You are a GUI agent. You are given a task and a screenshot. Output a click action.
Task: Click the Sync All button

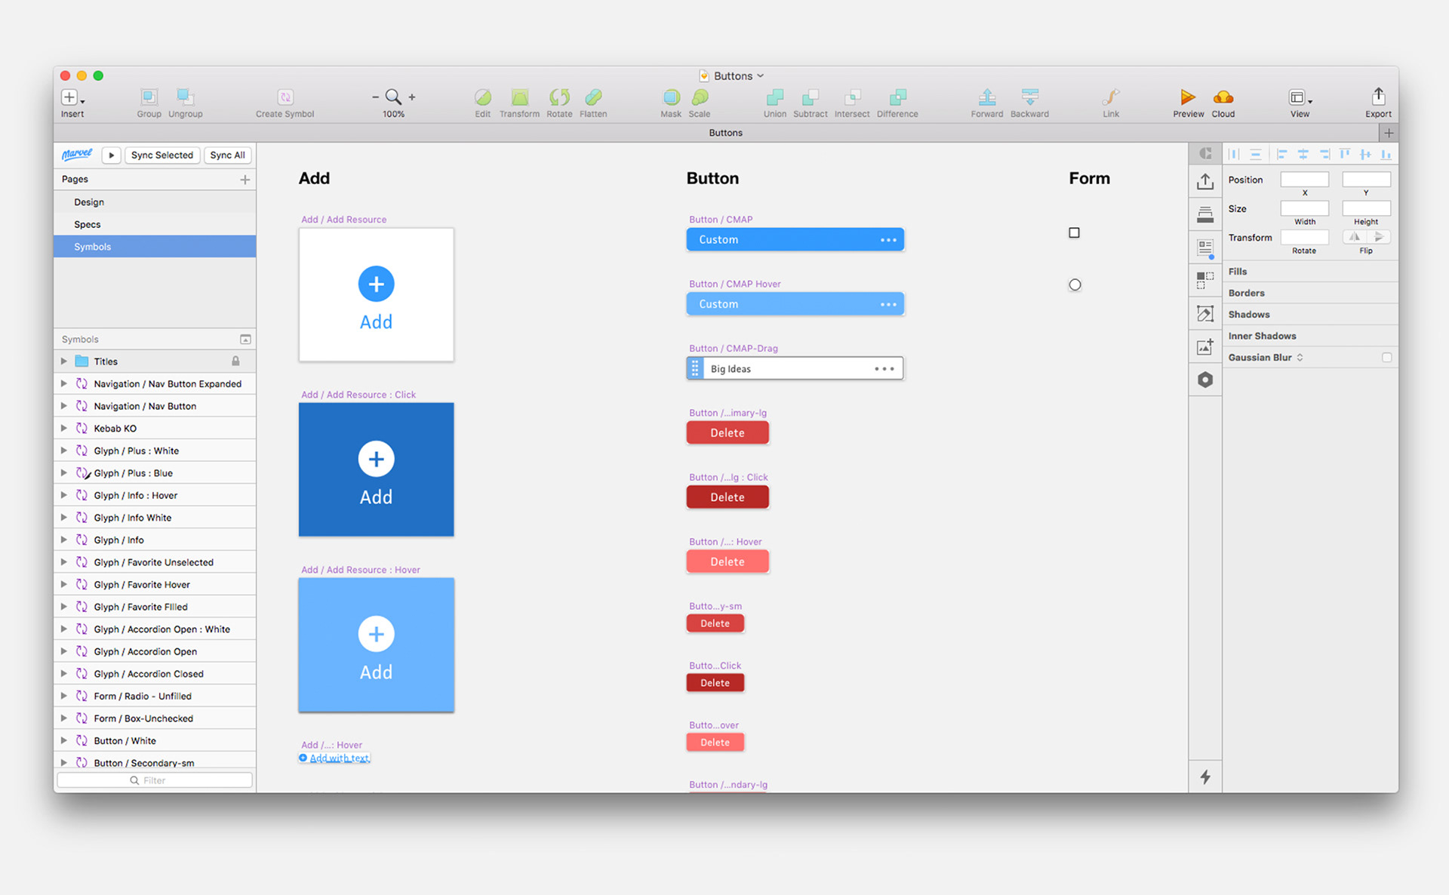point(227,155)
